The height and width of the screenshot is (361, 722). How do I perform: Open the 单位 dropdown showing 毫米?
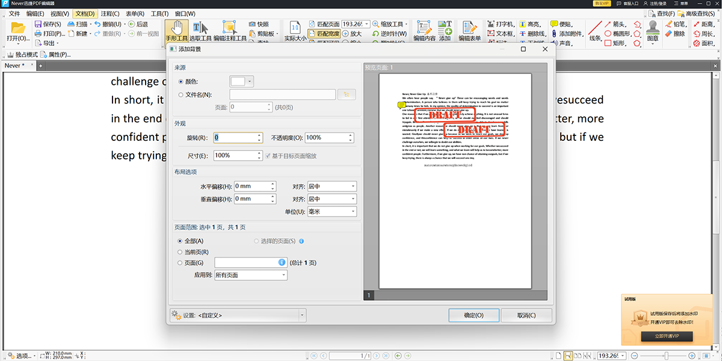tap(332, 211)
